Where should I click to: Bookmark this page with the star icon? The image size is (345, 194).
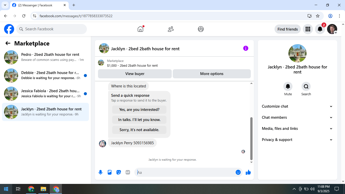pos(318,16)
